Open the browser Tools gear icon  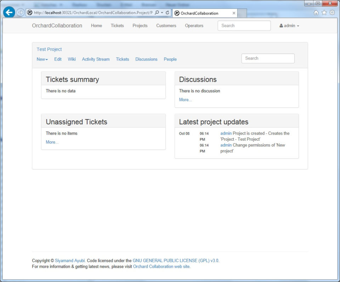pyautogui.click(x=332, y=13)
